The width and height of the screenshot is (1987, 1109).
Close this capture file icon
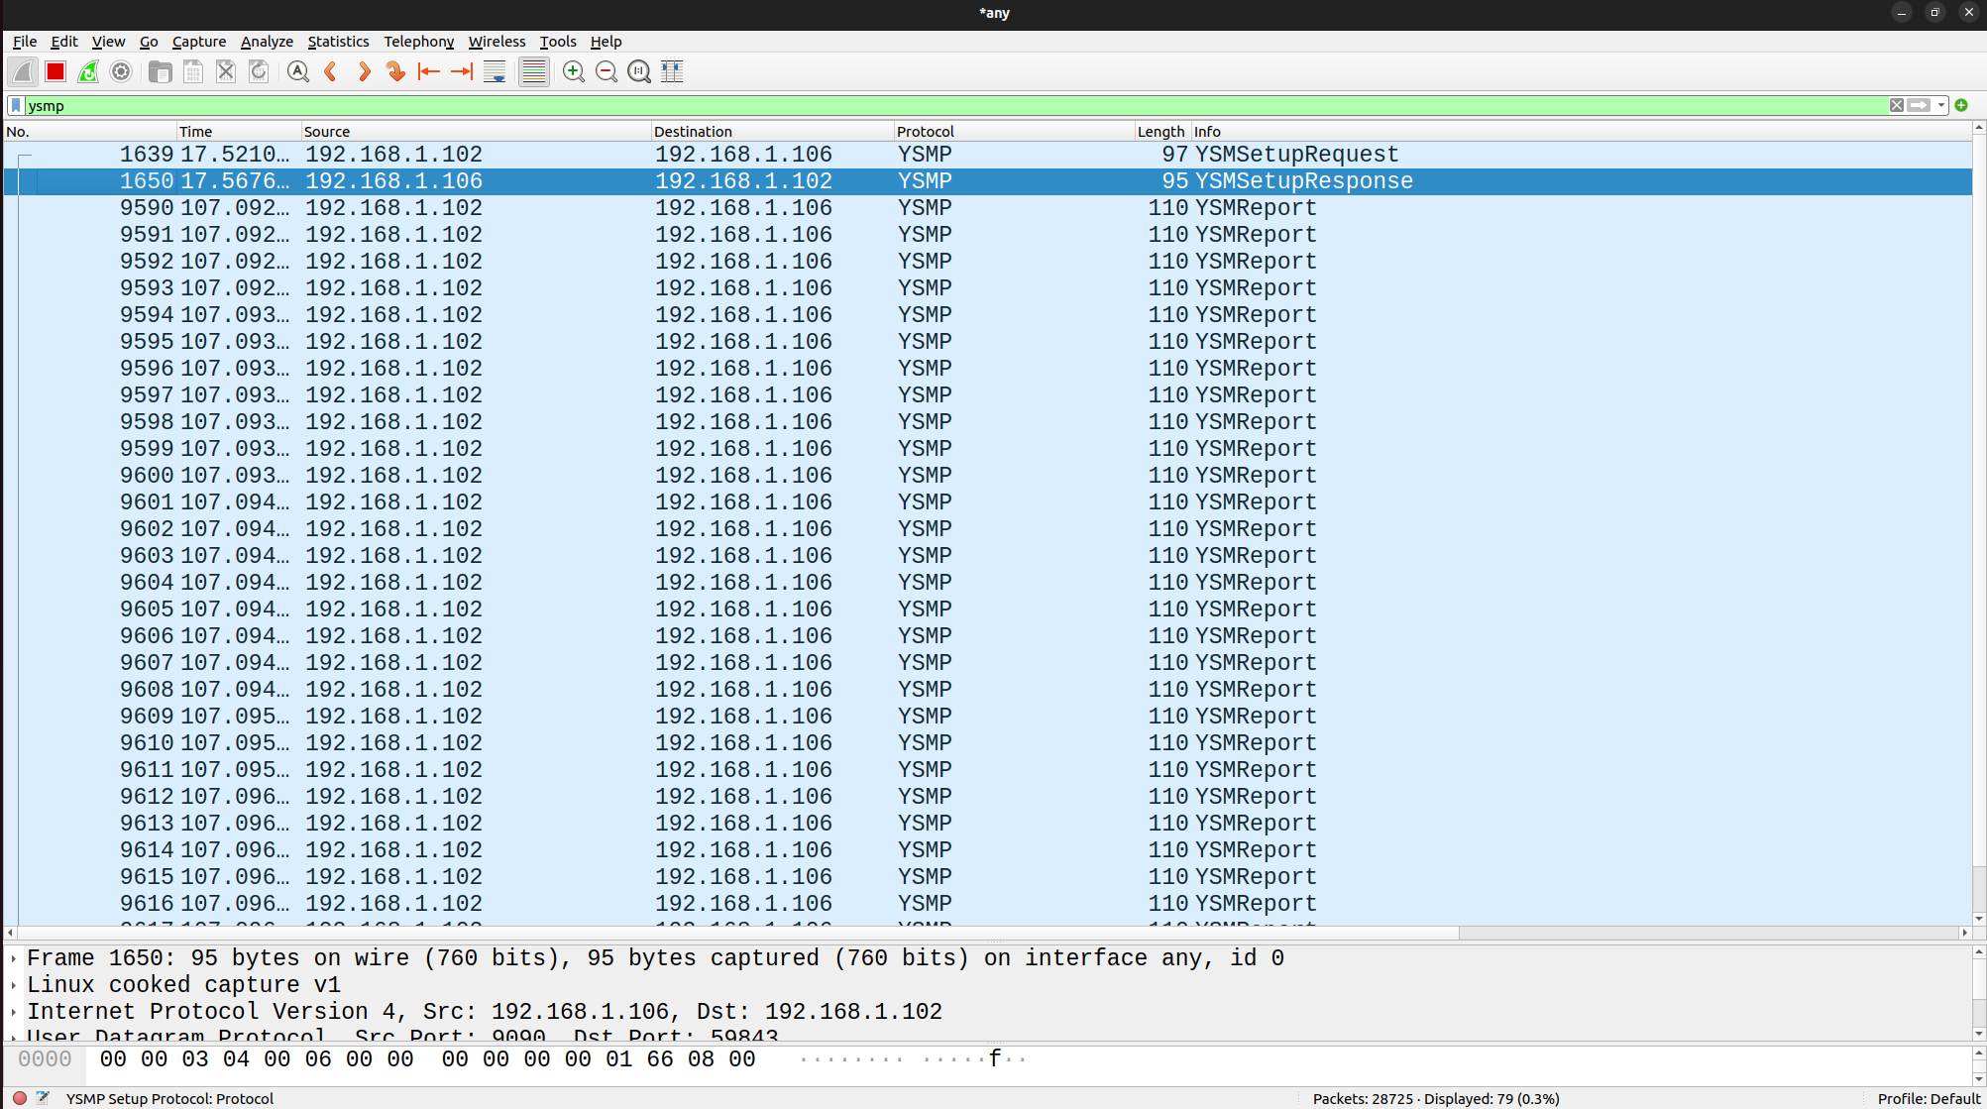tap(226, 71)
